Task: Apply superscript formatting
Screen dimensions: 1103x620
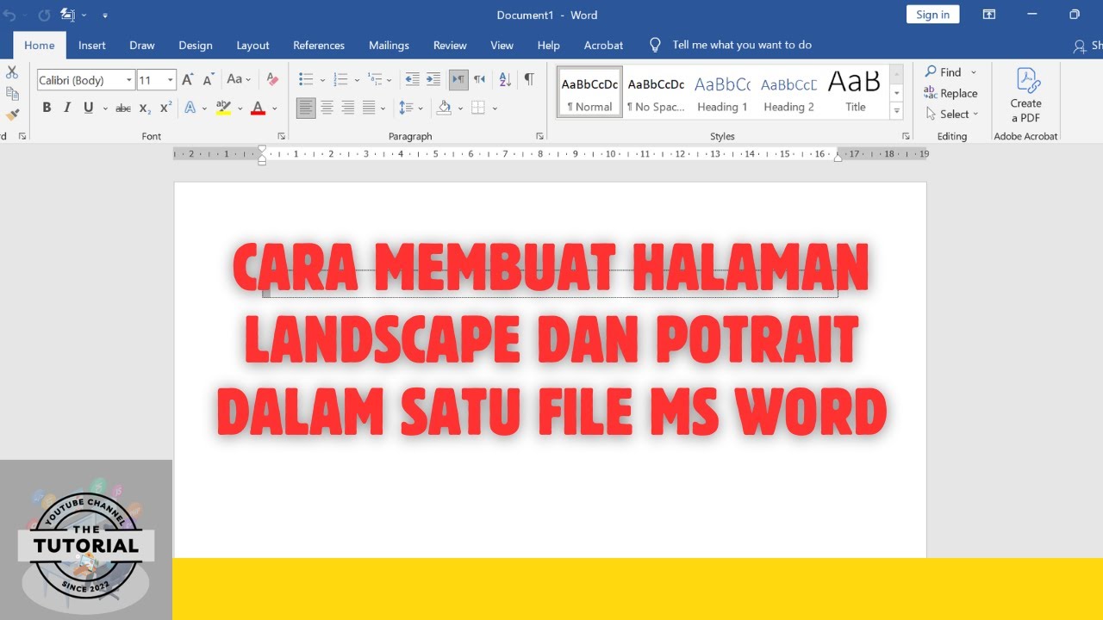Action: 166,108
